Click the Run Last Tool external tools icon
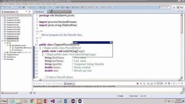The image size is (185, 104). point(67,8)
